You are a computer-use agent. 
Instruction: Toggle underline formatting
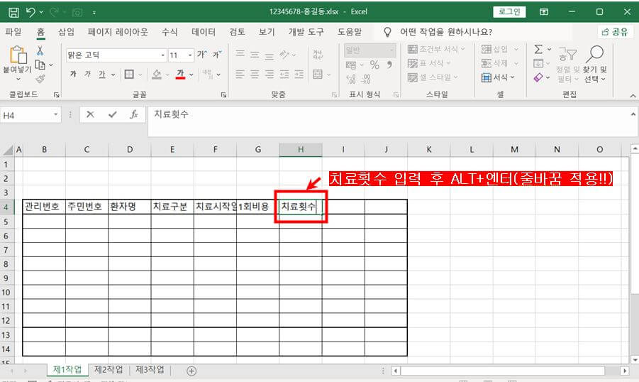click(102, 74)
